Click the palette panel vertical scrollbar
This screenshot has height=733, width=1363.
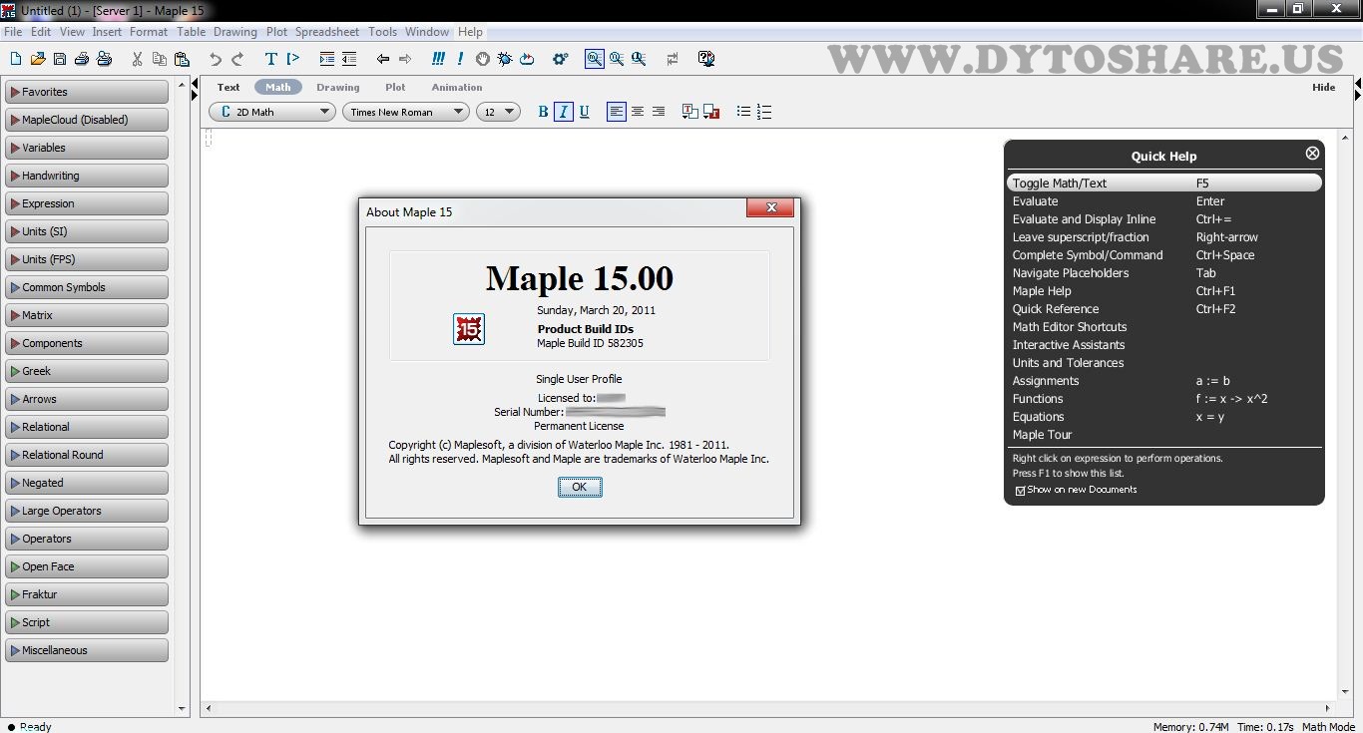[x=182, y=396]
